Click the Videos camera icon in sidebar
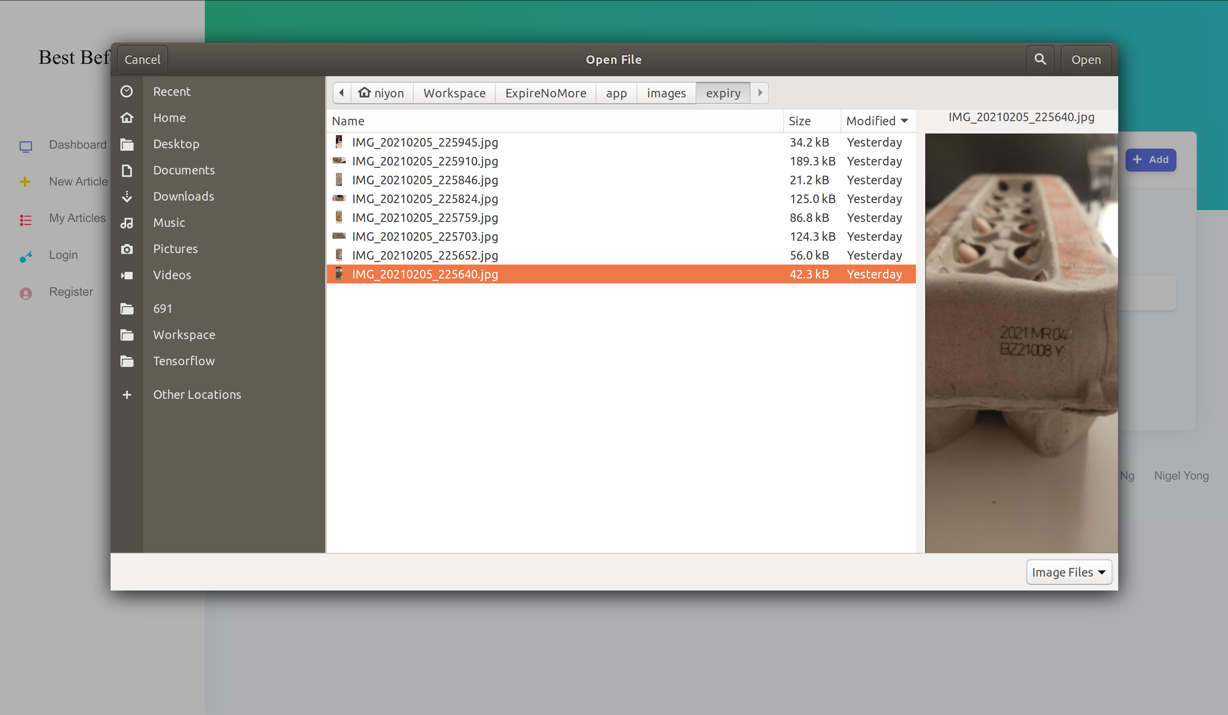The image size is (1228, 715). [x=127, y=275]
